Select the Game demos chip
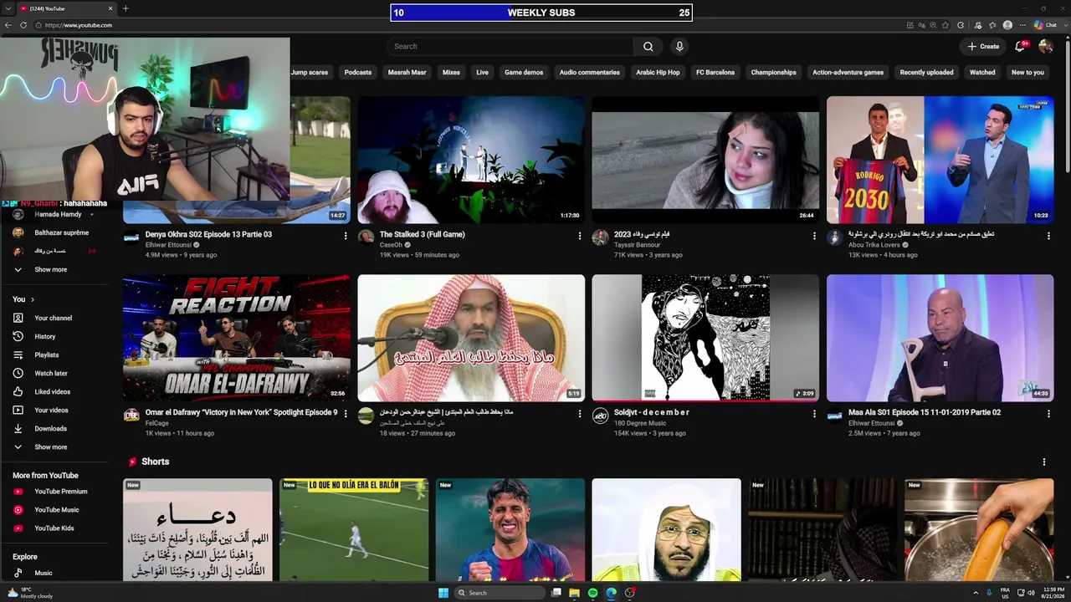This screenshot has width=1071, height=602. (x=524, y=73)
